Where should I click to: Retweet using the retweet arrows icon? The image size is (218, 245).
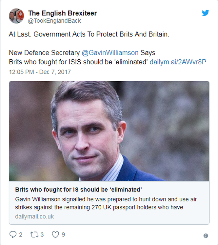click(34, 235)
